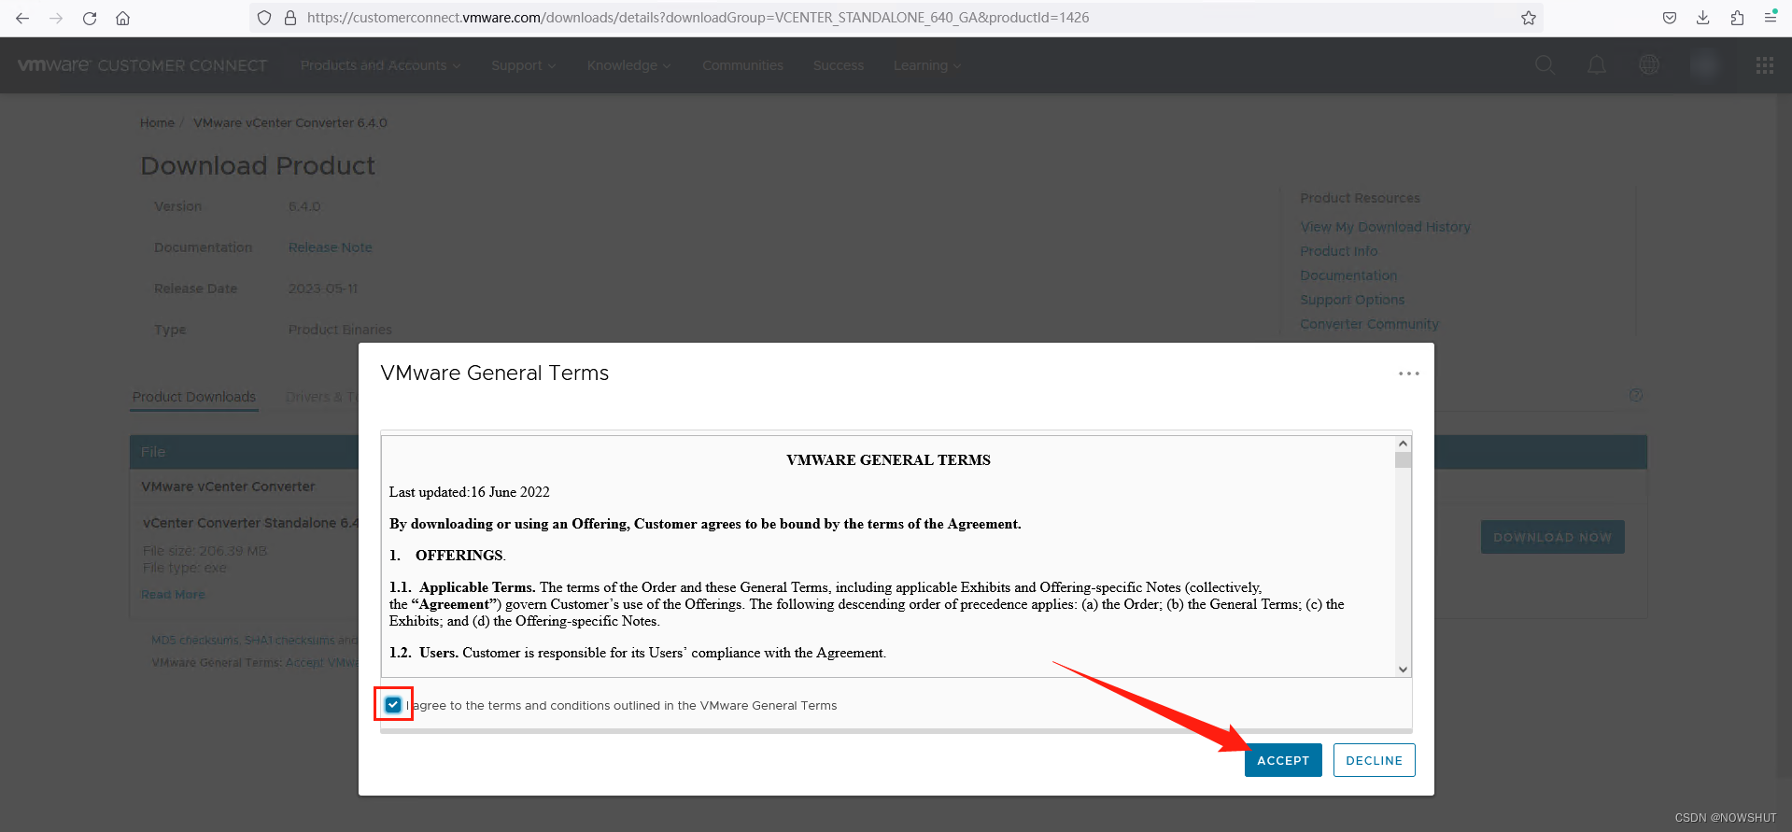This screenshot has width=1792, height=832.
Task: Open the Documentation resource link
Action: click(1348, 275)
